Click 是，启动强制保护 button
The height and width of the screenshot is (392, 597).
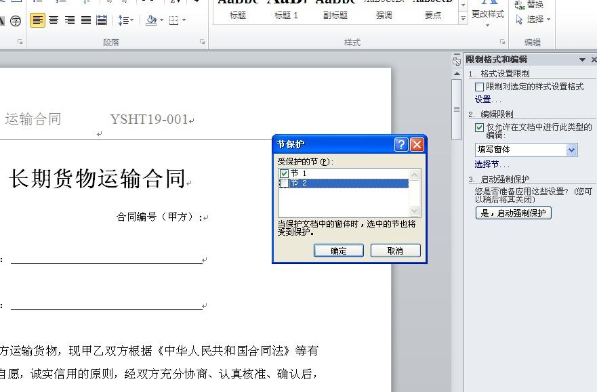[513, 213]
